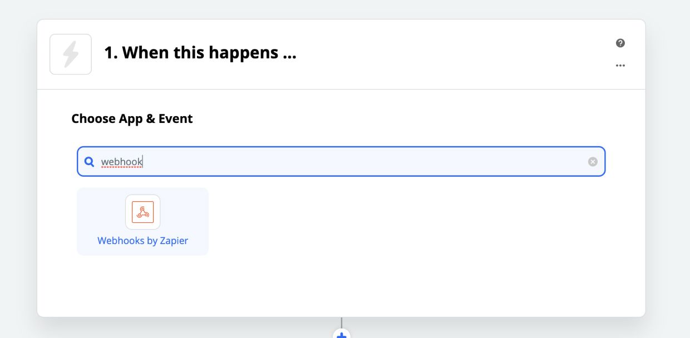
Task: Click the trigger step header bar
Action: point(341,54)
